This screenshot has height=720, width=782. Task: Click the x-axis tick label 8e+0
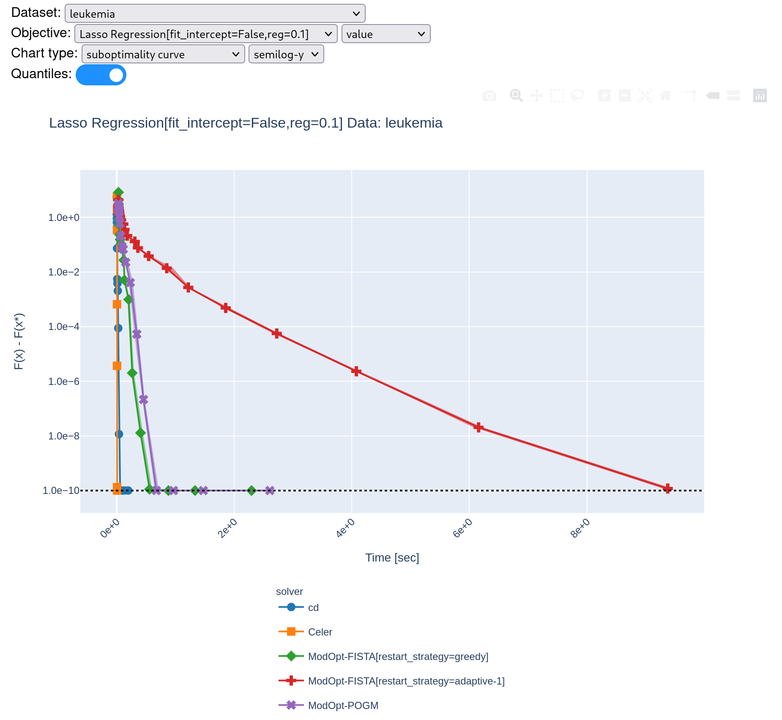[x=580, y=528]
